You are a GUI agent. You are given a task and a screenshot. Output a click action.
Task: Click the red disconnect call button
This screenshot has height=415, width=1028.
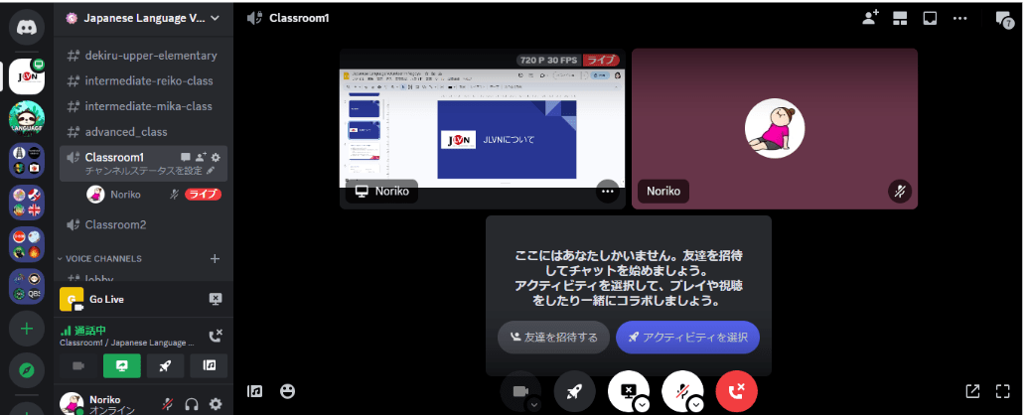pyautogui.click(x=736, y=391)
